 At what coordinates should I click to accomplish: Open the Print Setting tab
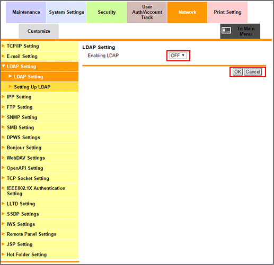tap(227, 12)
